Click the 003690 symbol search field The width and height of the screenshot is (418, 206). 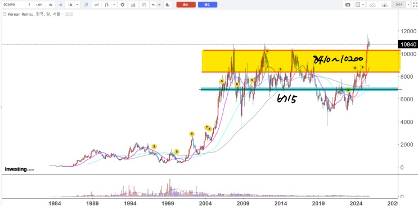point(14,5)
